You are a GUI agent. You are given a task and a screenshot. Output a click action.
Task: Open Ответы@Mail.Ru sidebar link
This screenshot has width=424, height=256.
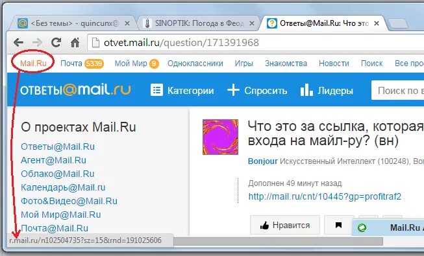[58, 146]
